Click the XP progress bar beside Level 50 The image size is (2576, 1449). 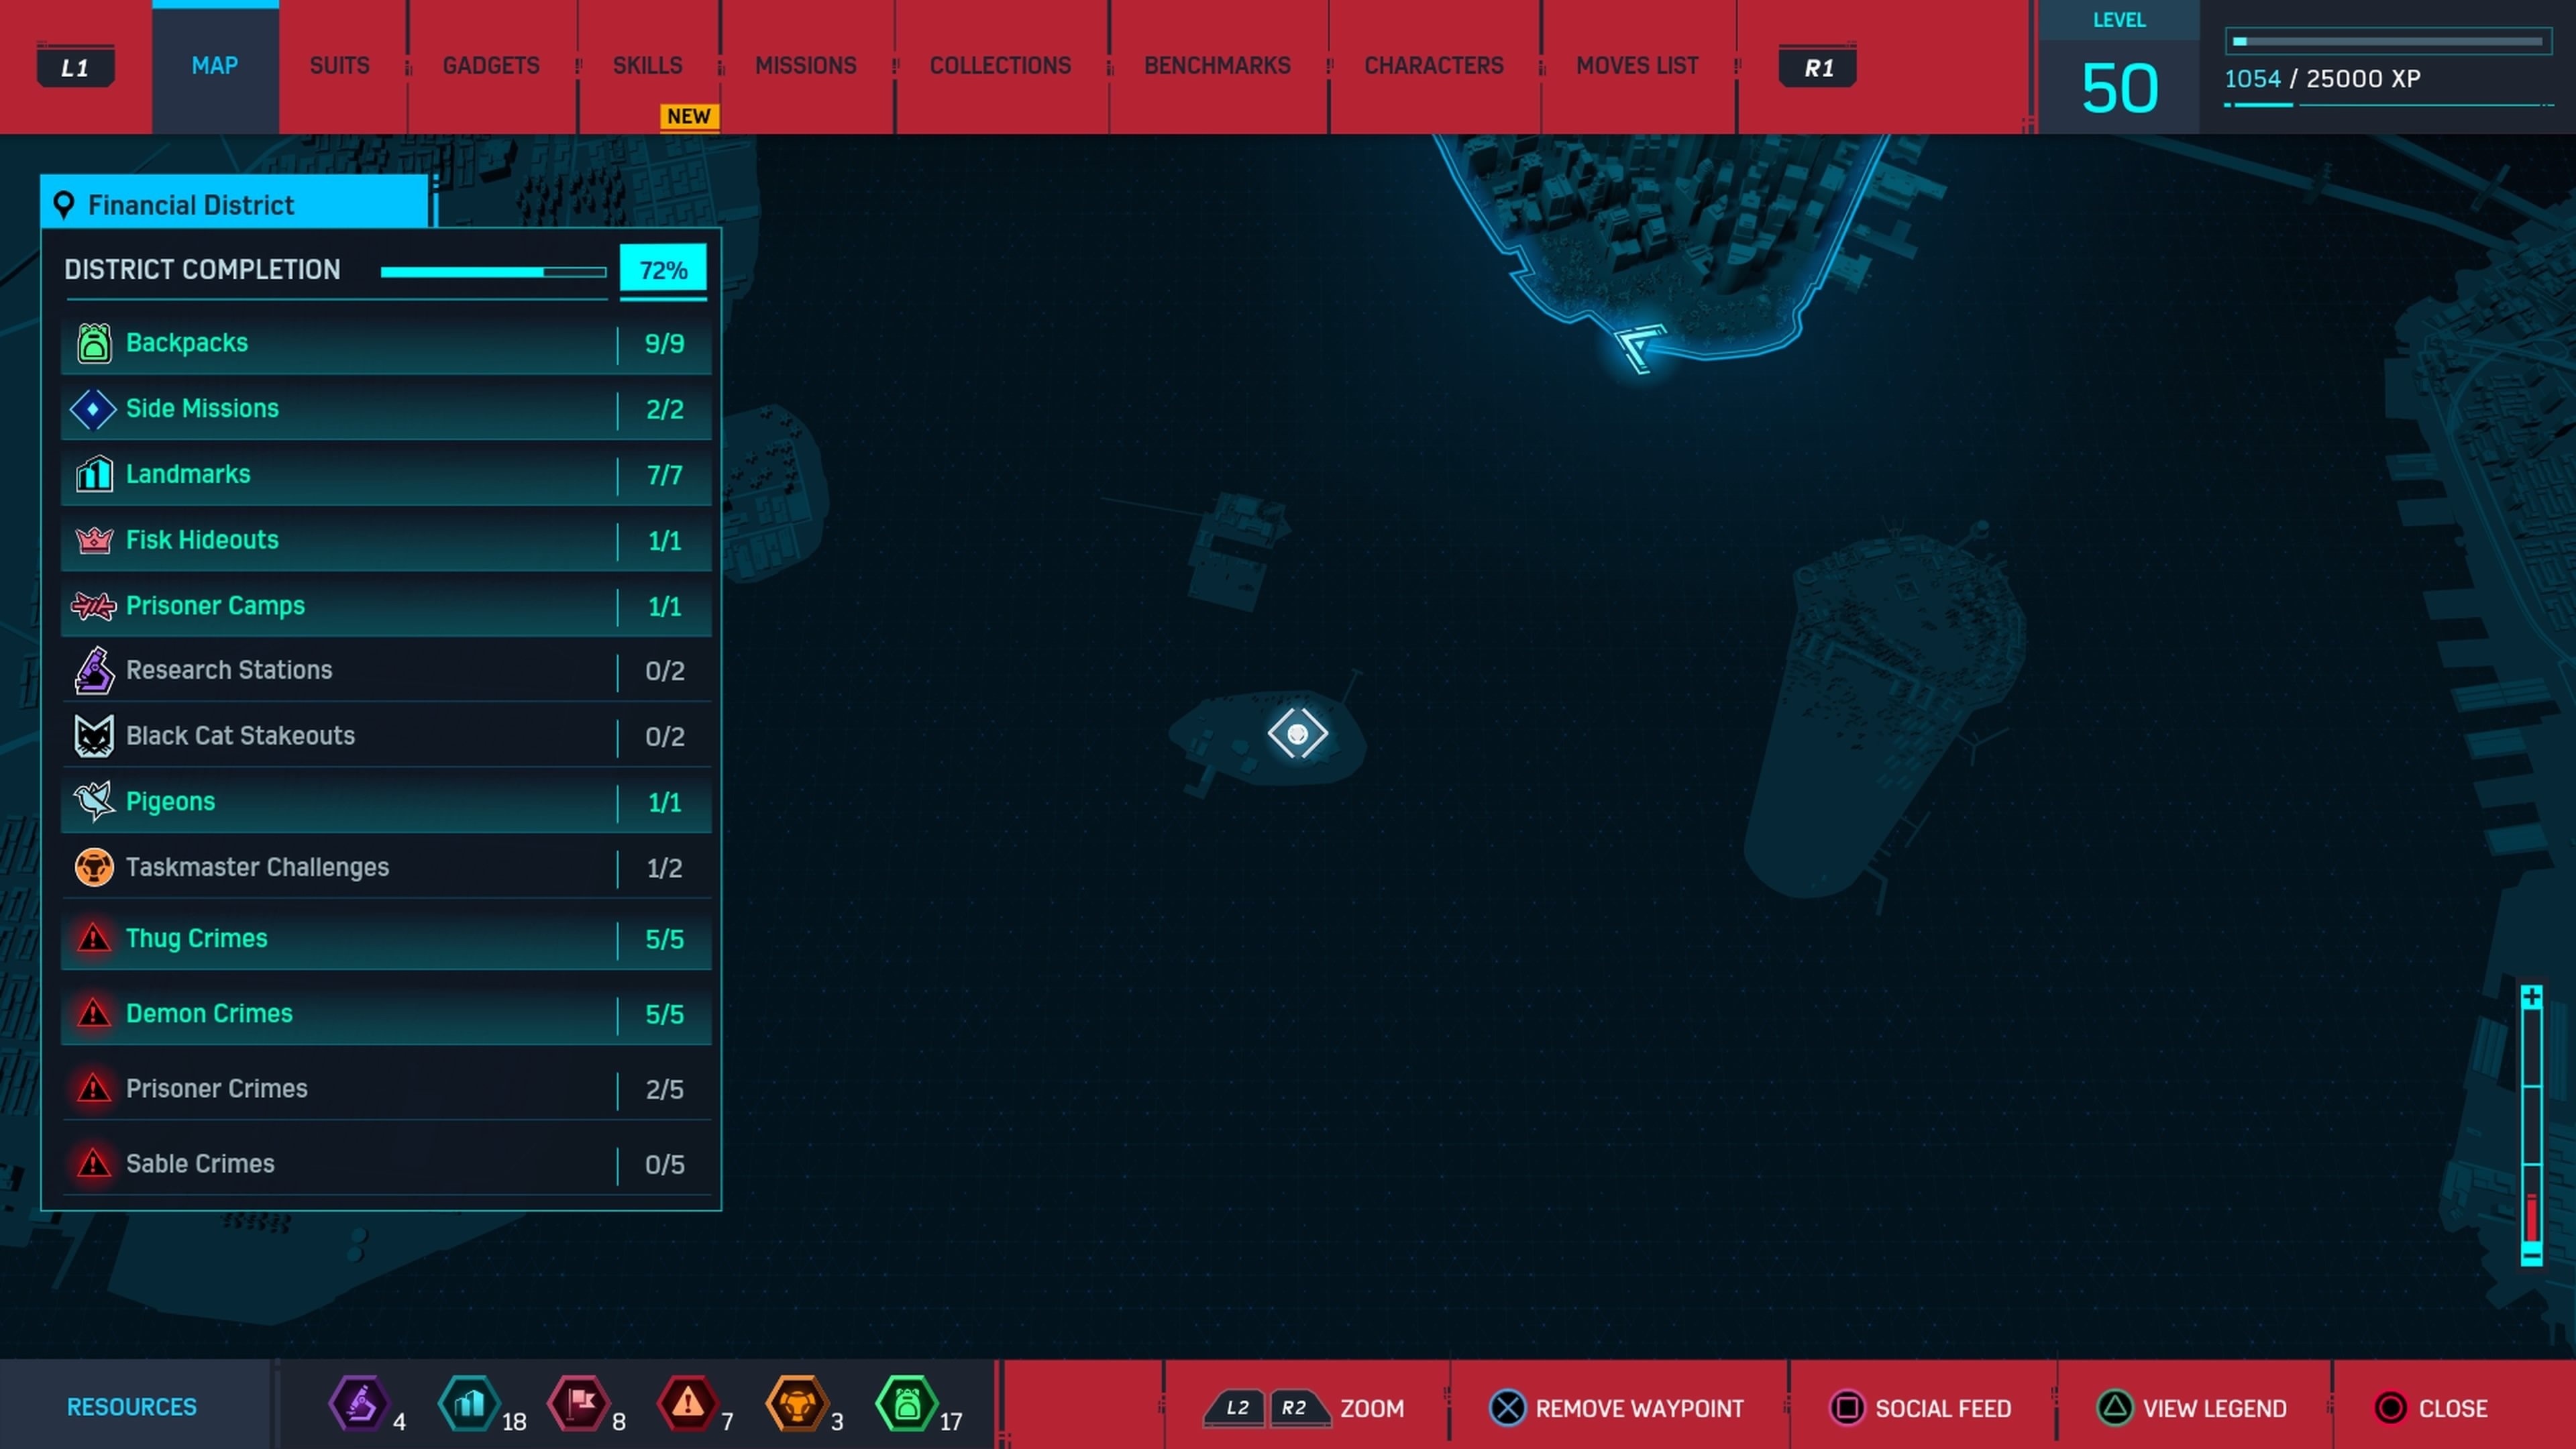2388,41
